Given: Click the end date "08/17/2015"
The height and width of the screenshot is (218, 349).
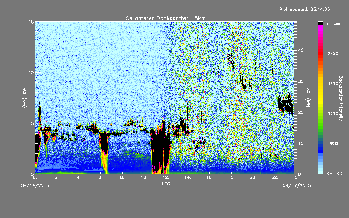Looking at the screenshot, I should 297,186.
